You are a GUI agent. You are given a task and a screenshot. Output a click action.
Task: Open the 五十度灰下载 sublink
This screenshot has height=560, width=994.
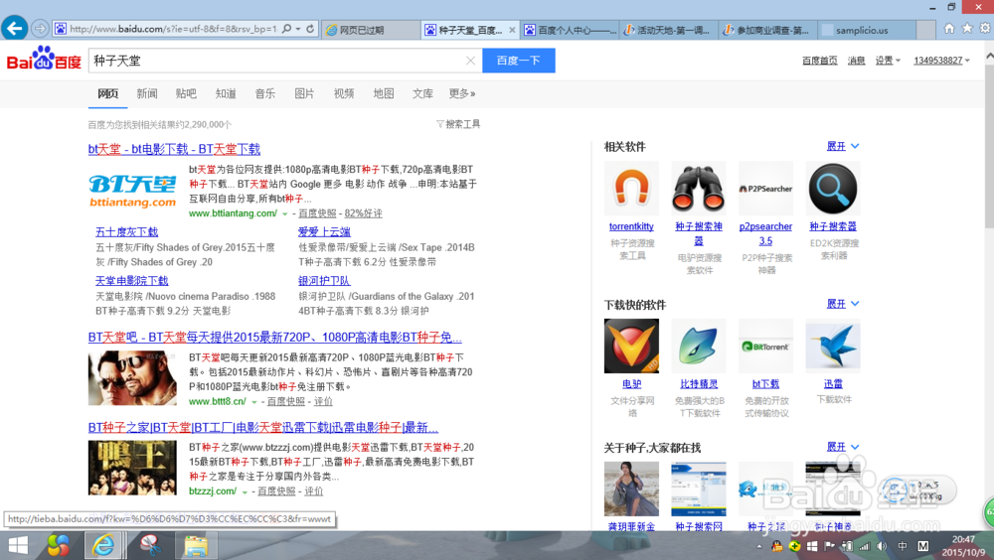click(x=127, y=232)
